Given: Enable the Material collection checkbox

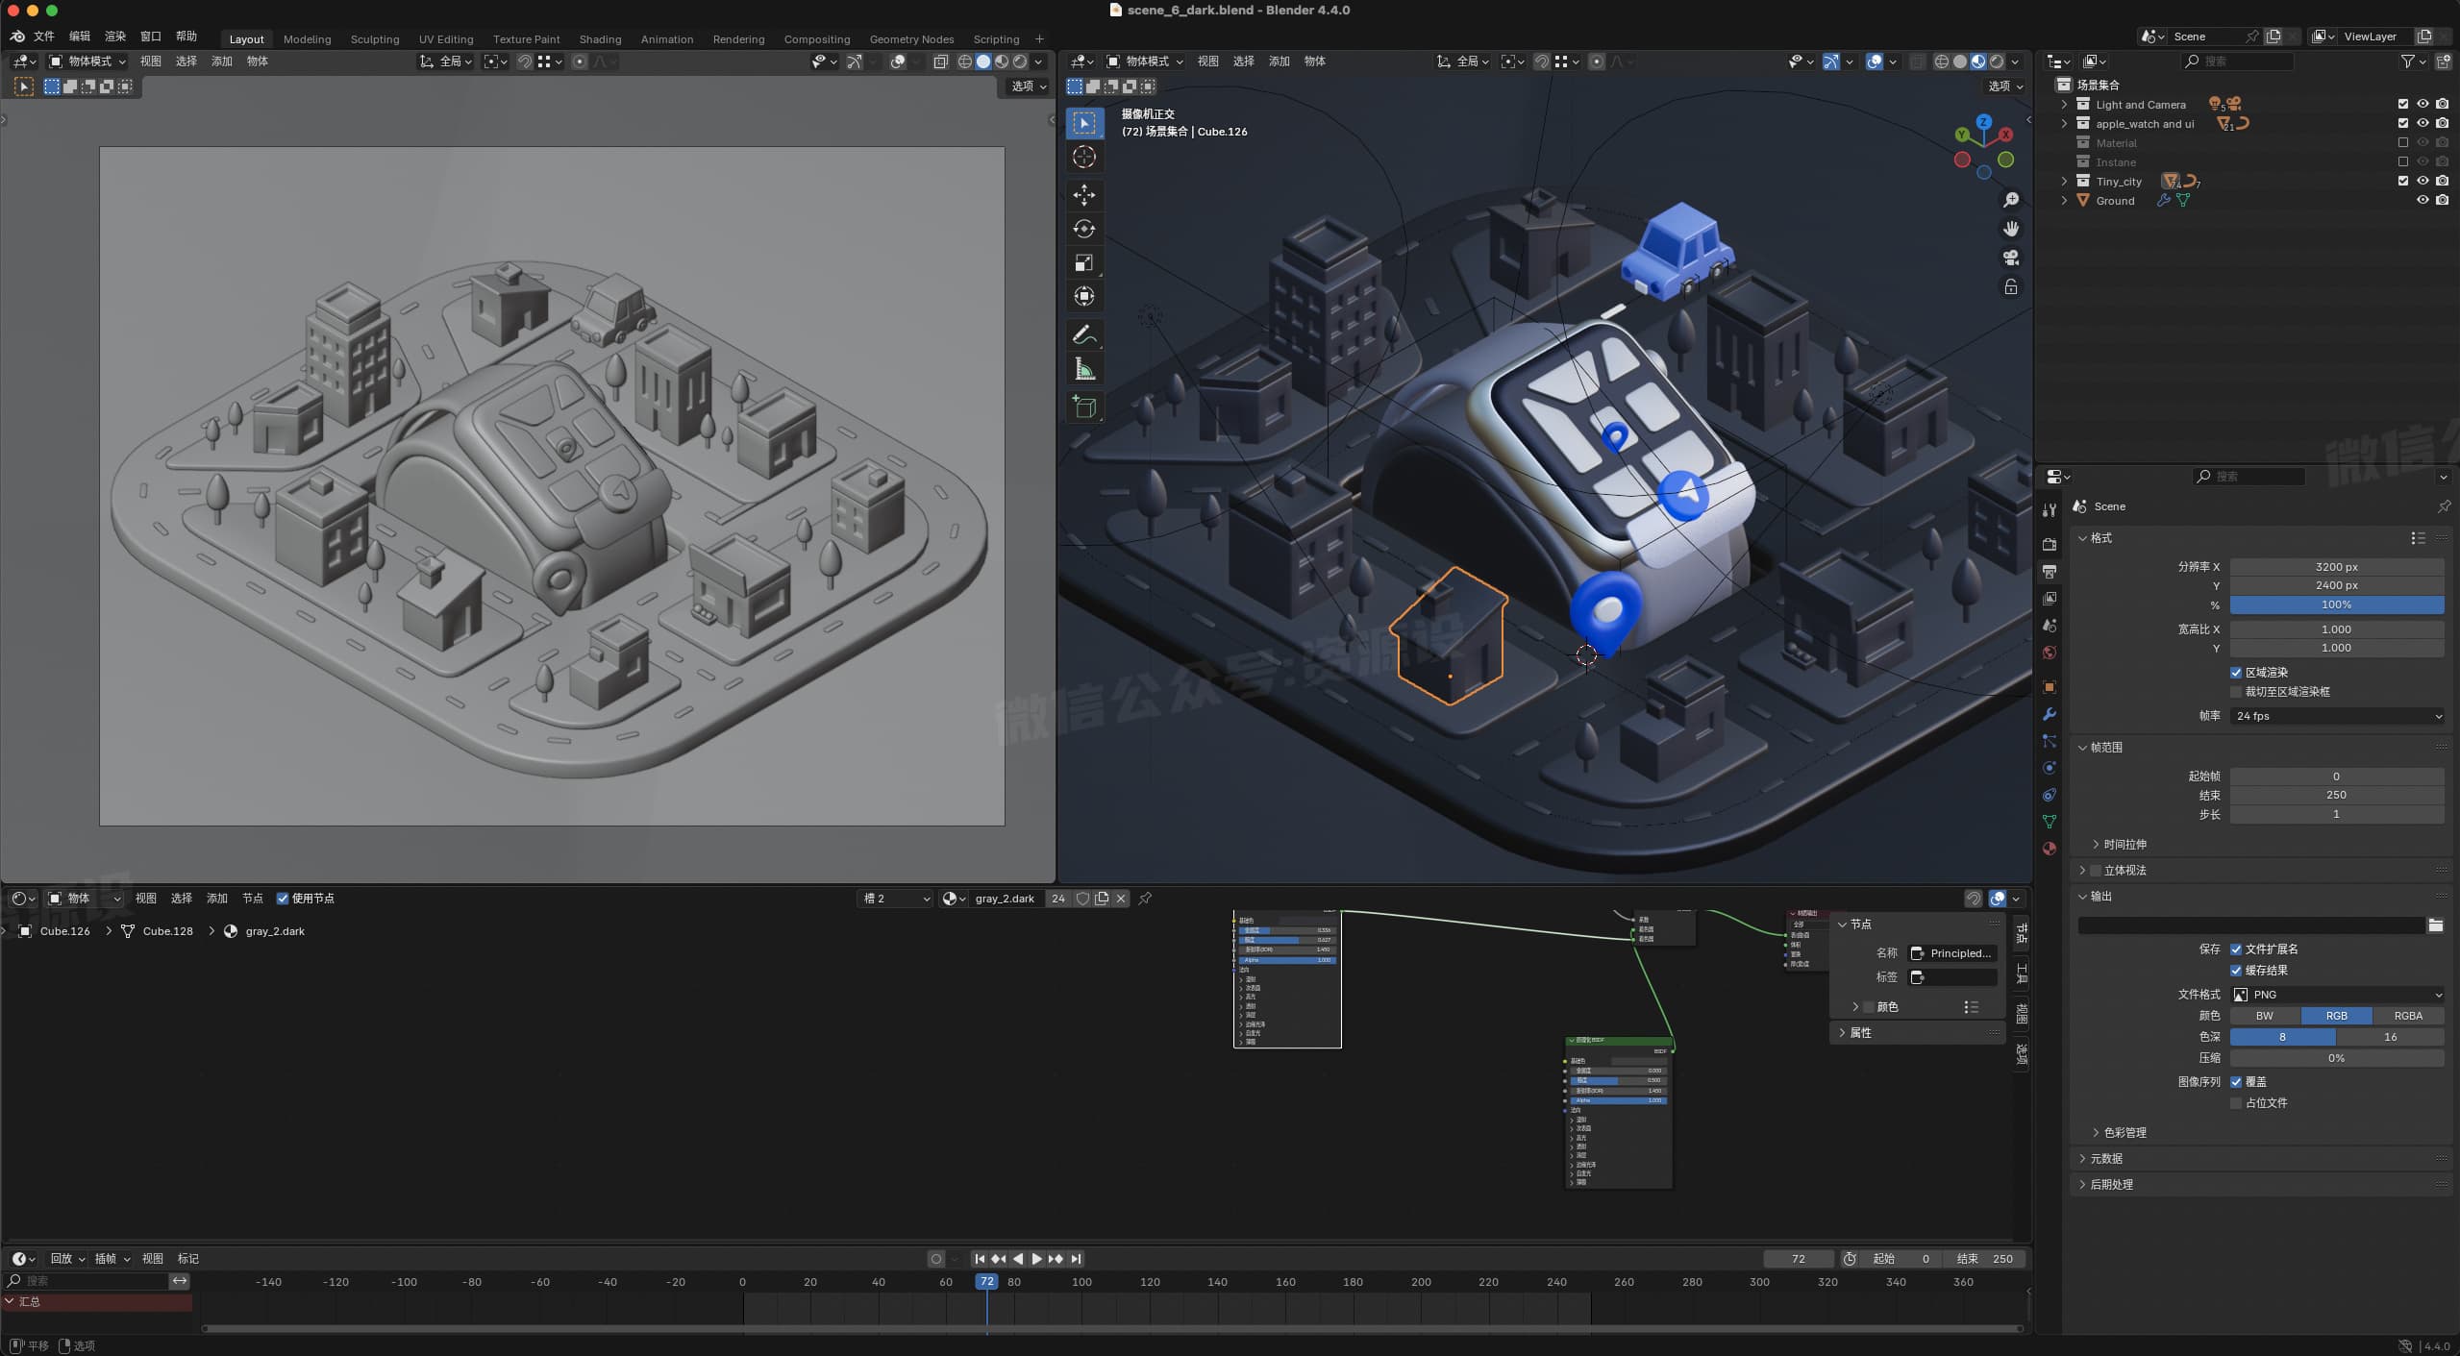Looking at the screenshot, I should click(x=2402, y=142).
